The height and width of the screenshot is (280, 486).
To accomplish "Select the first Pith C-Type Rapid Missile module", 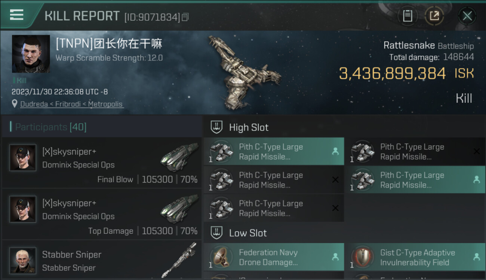I will point(274,151).
